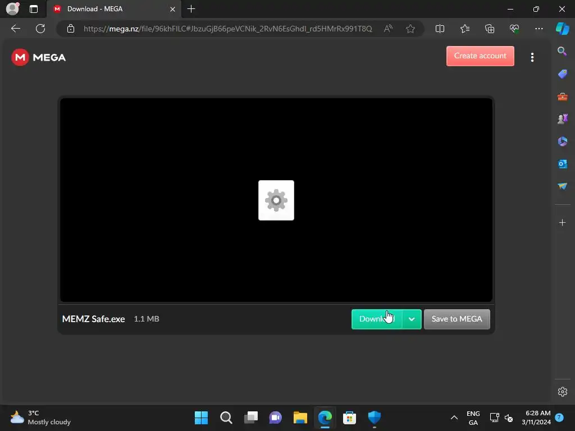This screenshot has width=575, height=431.
Task: Show hidden system tray icons
Action: 454,418
